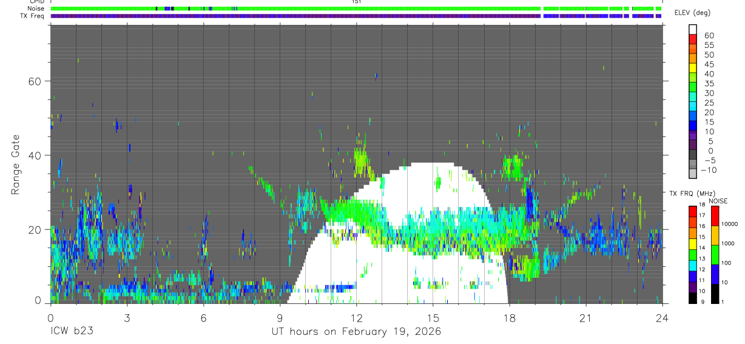Click the '6' hour tick label on x-axis

(x=203, y=317)
